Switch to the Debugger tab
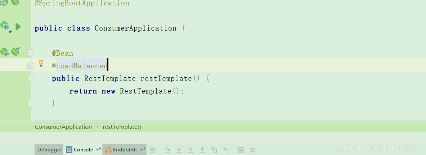The width and height of the screenshot is (426, 155). [x=49, y=150]
